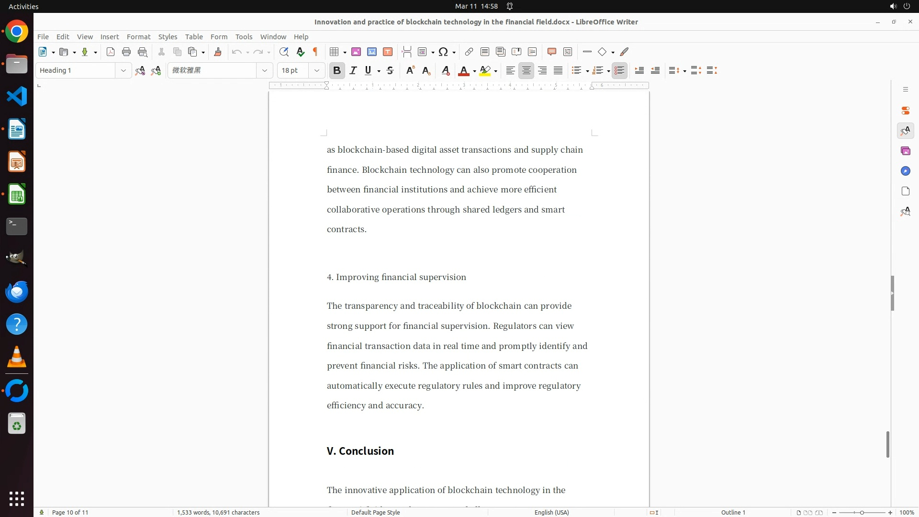The height and width of the screenshot is (517, 919).
Task: Click the Insert Image toolbar icon
Action: coord(356,52)
